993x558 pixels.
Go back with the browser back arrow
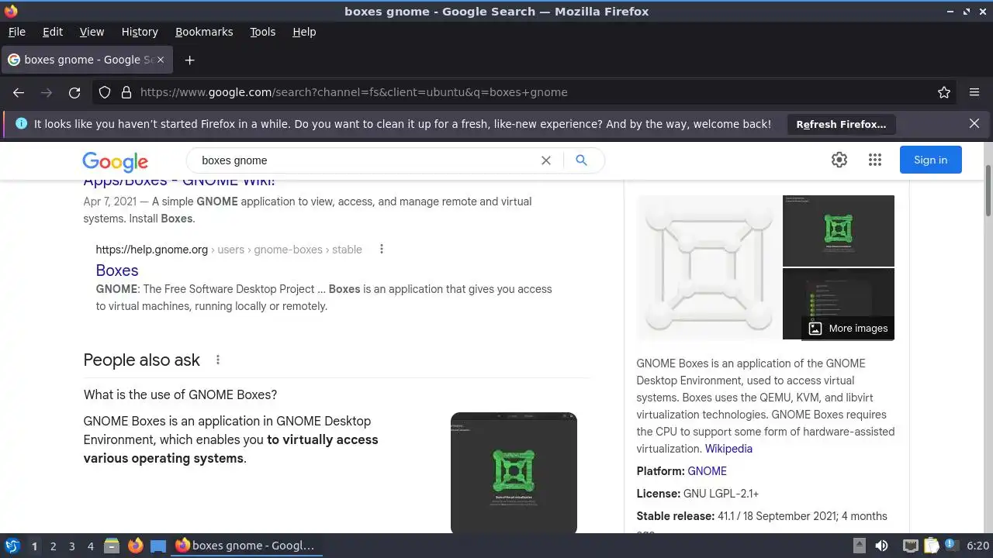click(x=19, y=92)
